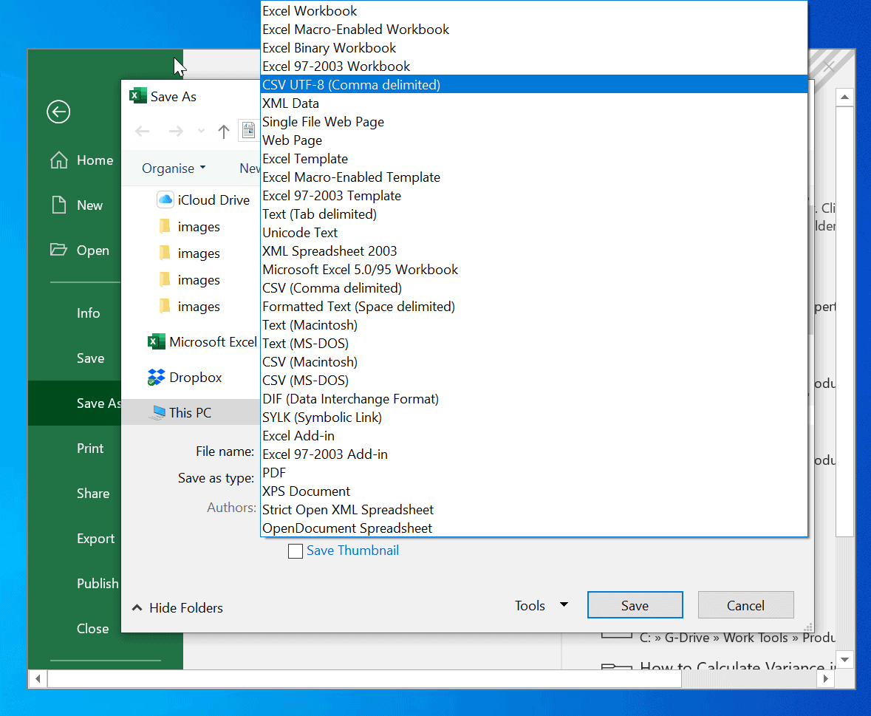Screen dimensions: 871x716
Task: Create a new folder using the toolbar icon
Action: click(x=249, y=130)
